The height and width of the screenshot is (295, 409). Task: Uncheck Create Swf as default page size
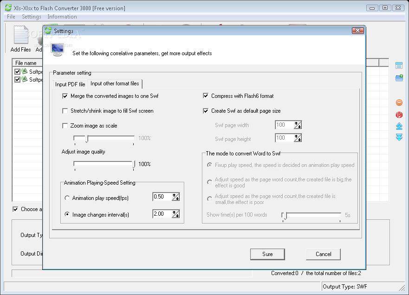(x=206, y=111)
